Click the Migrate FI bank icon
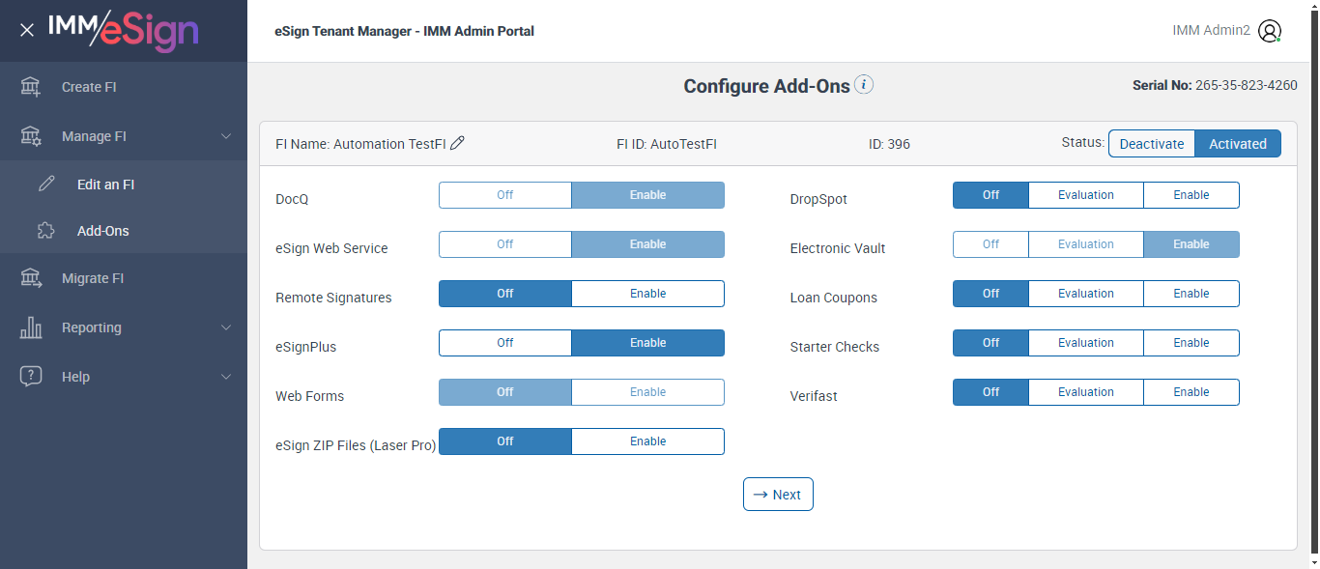This screenshot has width=1320, height=569. (x=31, y=278)
